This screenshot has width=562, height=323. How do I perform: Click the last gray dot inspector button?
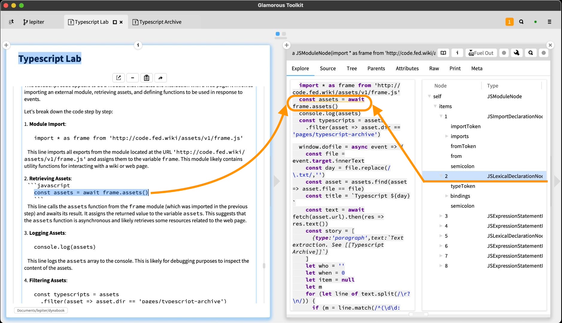click(x=543, y=53)
